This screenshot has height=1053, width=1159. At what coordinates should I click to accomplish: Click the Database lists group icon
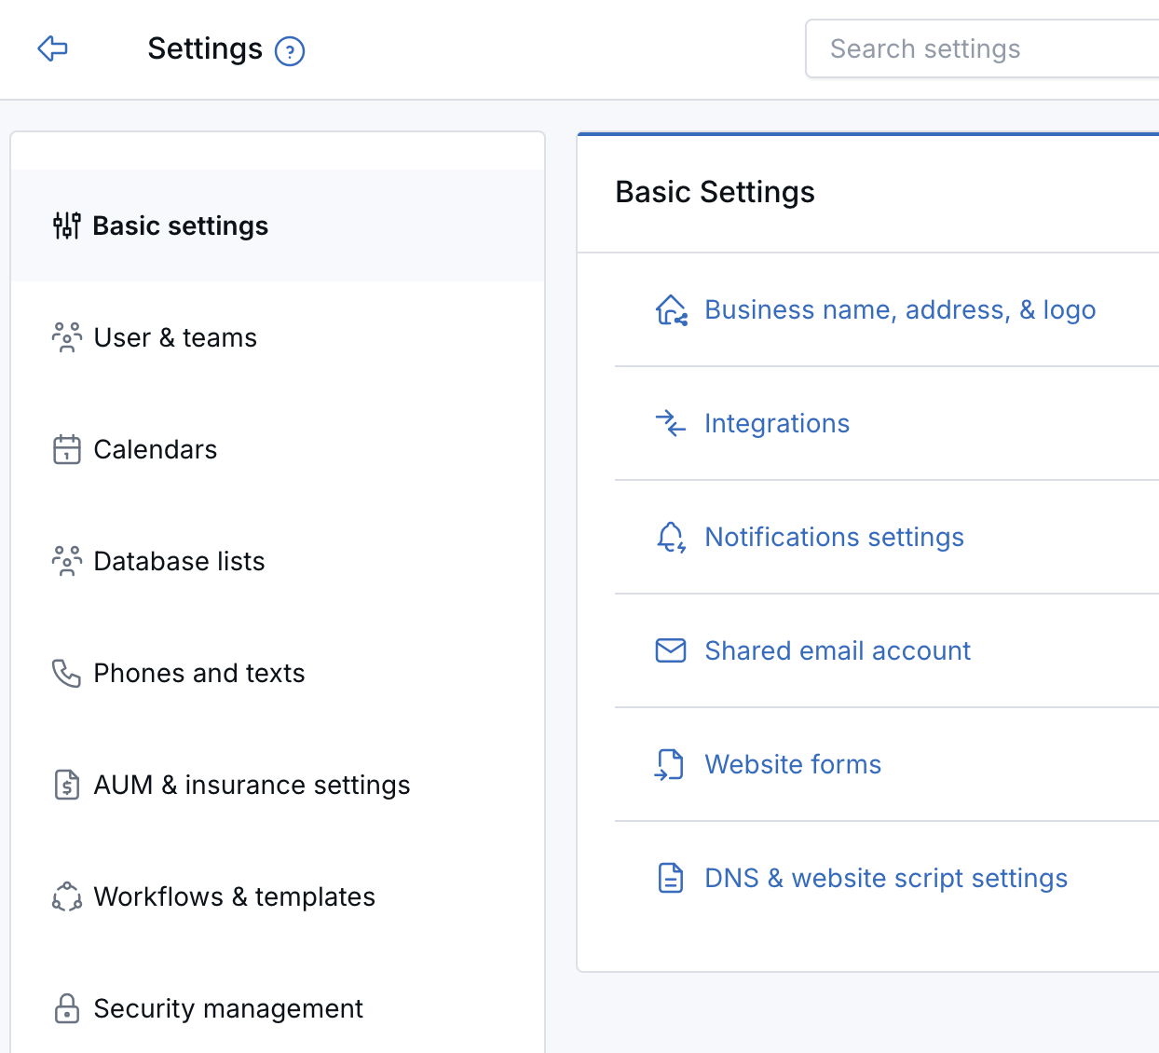[67, 561]
